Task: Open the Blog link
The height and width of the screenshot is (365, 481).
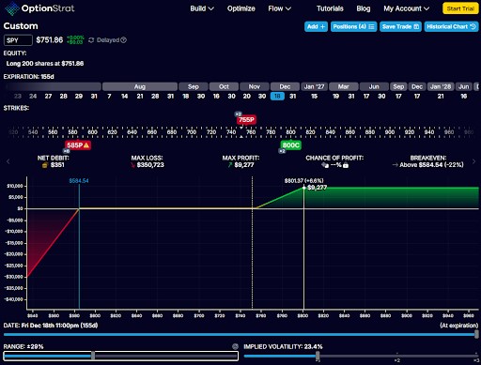Action: click(364, 8)
